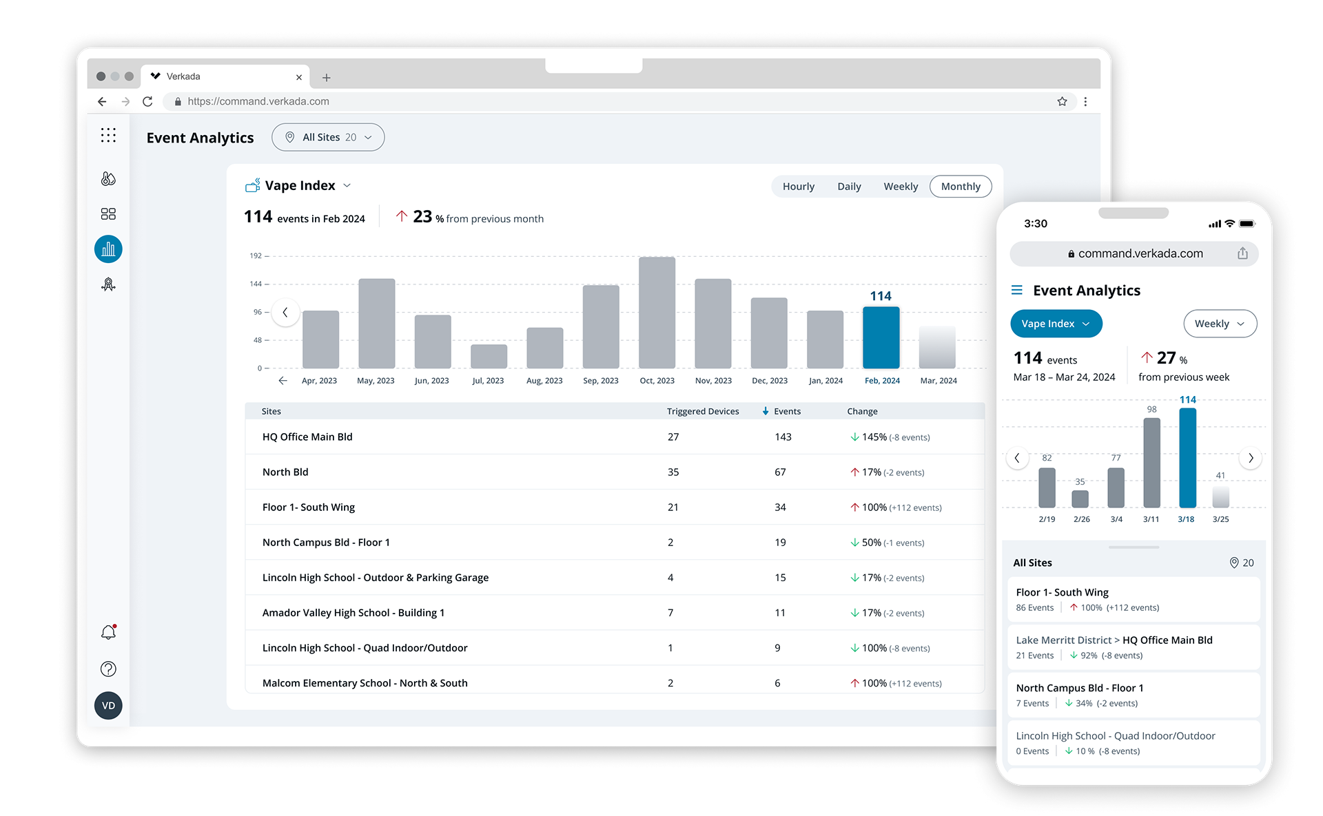Image resolution: width=1323 pixels, height=816 pixels.
Task: Open the mobile Weekly interval dropdown
Action: click(x=1220, y=324)
